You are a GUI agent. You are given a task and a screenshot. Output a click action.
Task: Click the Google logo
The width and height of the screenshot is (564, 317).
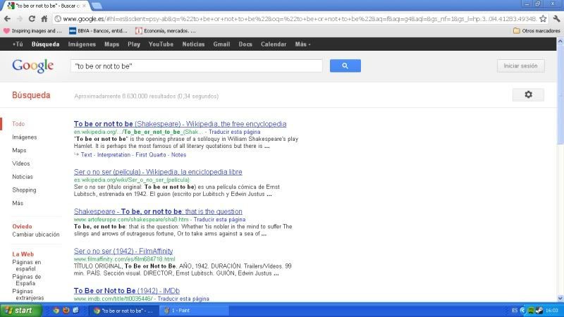click(32, 66)
